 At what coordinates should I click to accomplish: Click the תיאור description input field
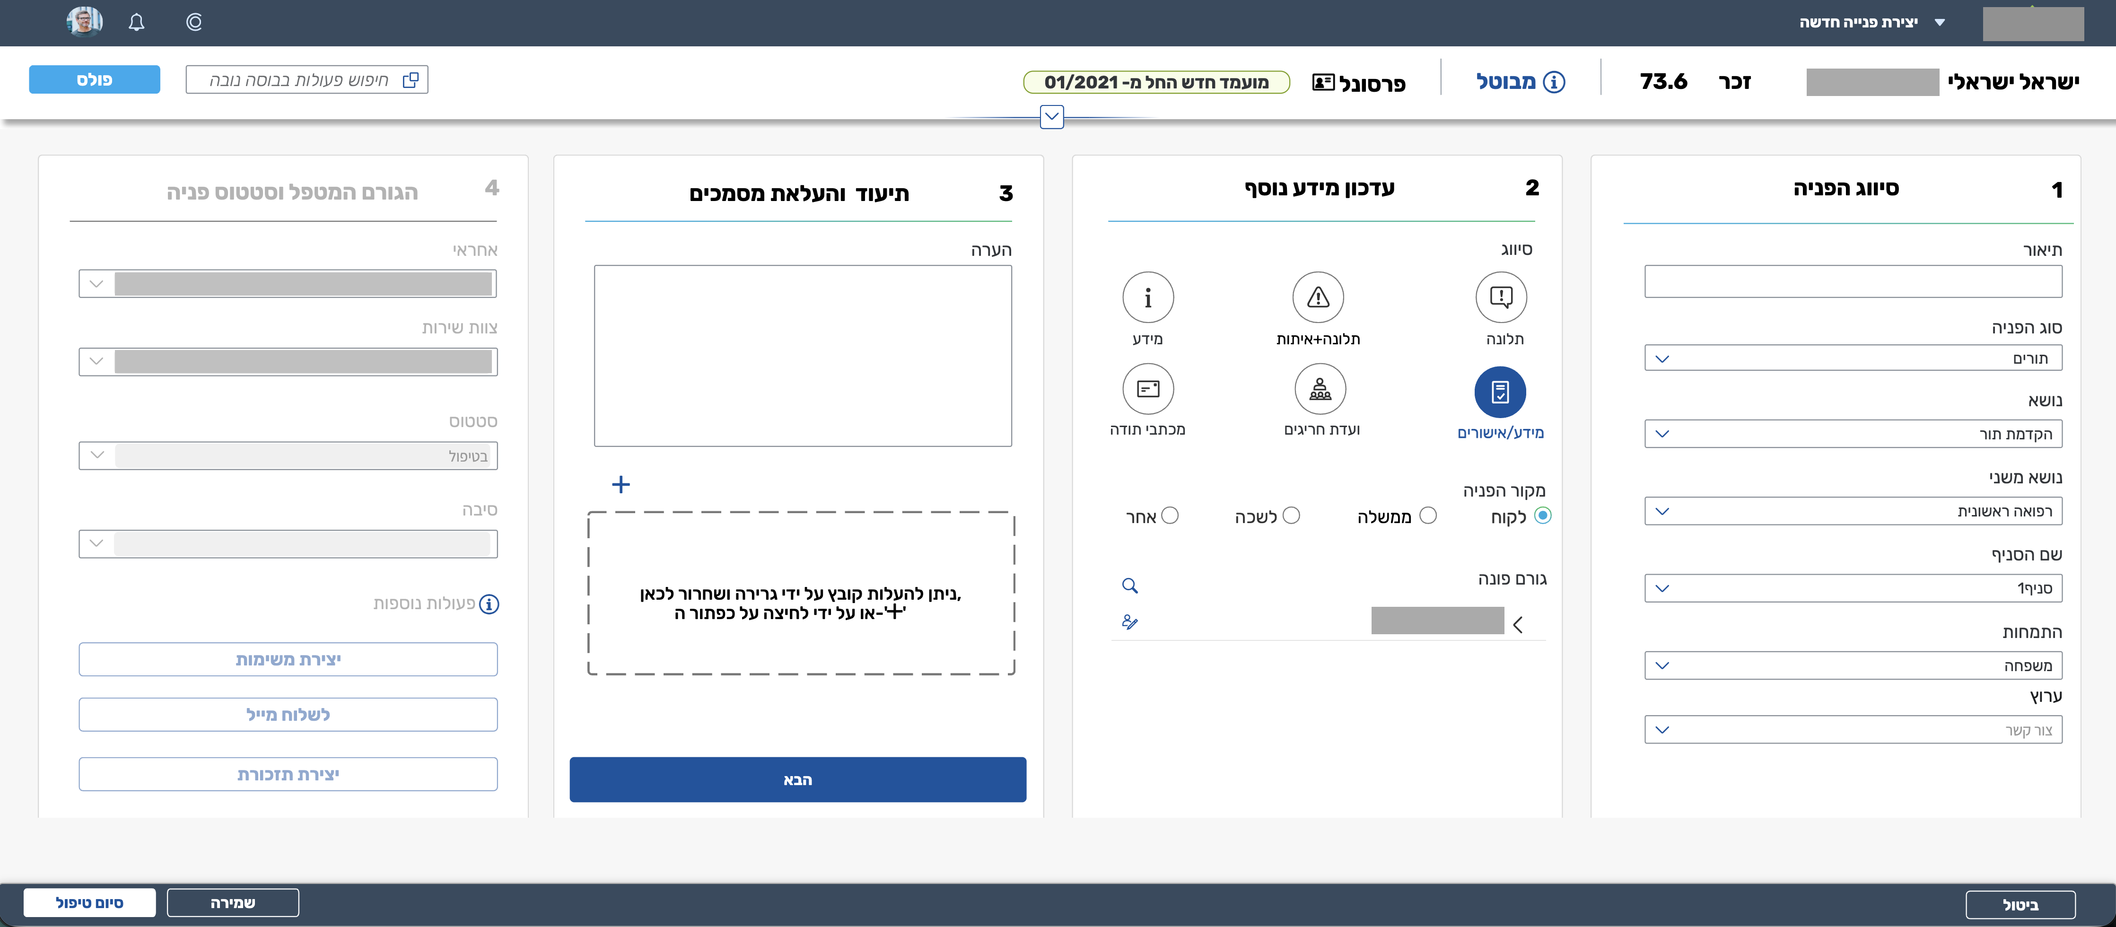1852,281
